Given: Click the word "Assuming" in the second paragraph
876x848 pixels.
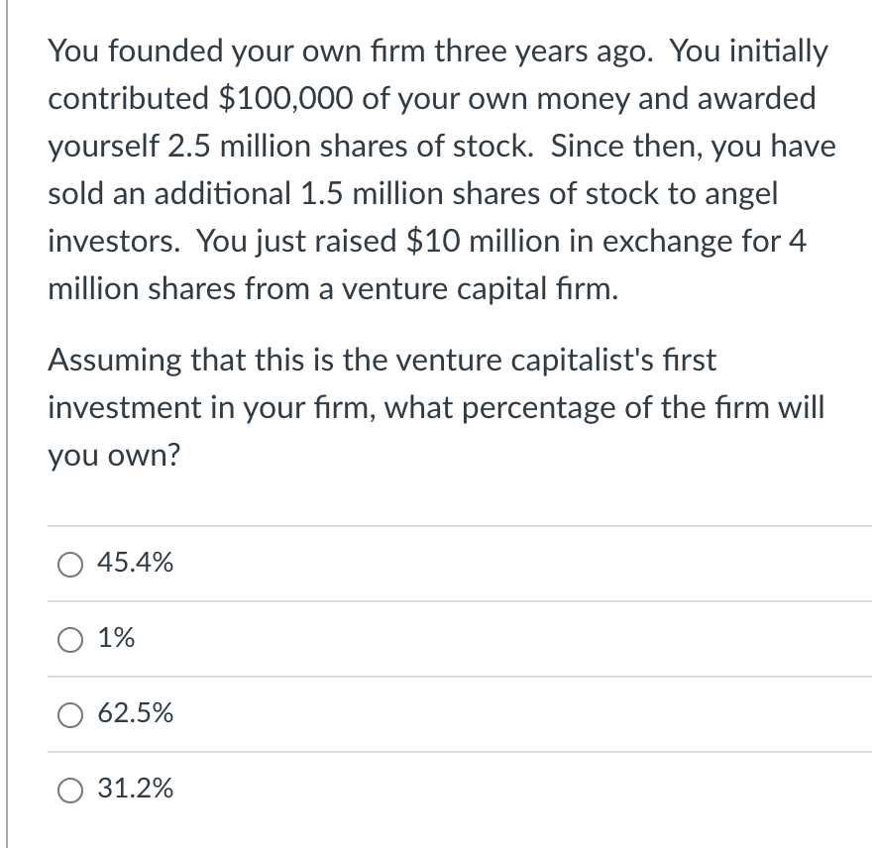Looking at the screenshot, I should tap(112, 362).
